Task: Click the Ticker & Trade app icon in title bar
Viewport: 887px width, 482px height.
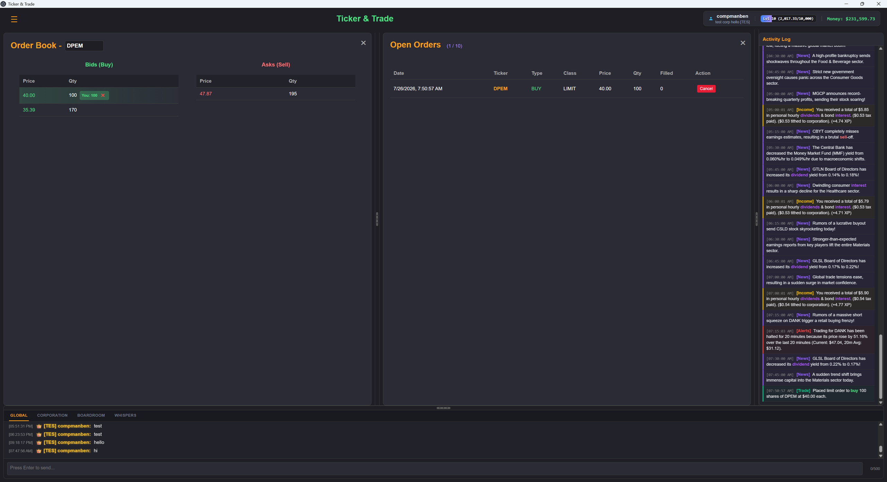Action: [3, 4]
